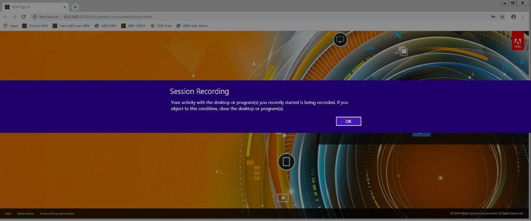This screenshot has height=221, width=531.
Task: Go back to the previous page
Action: pos(5,17)
